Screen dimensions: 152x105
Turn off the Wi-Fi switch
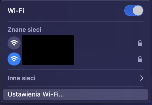[x=134, y=10]
